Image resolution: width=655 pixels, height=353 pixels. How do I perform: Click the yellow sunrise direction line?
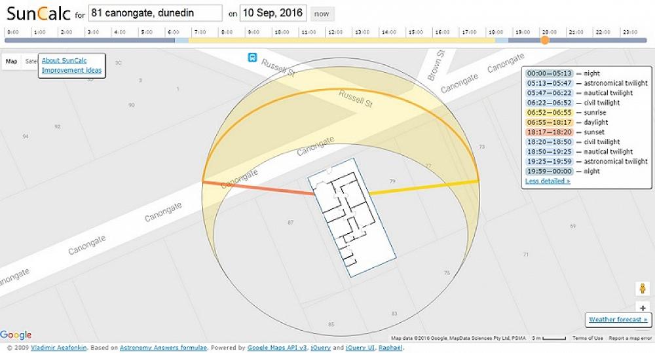(424, 187)
